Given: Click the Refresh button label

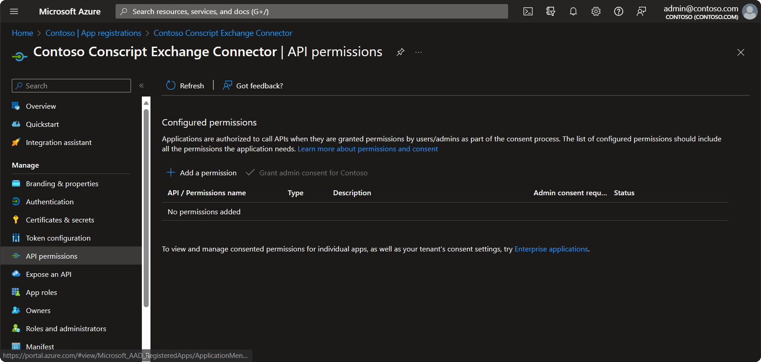Looking at the screenshot, I should [192, 86].
